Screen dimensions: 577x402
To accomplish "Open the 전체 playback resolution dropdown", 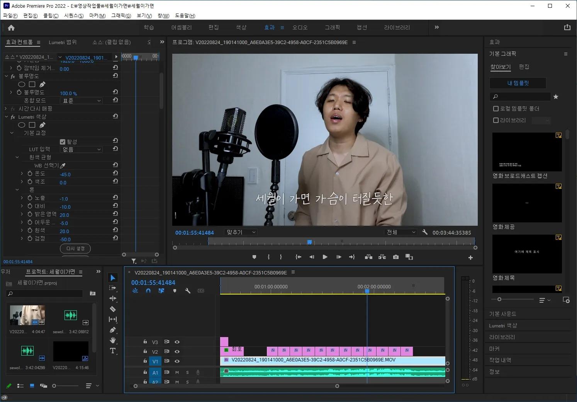I will click(x=401, y=232).
